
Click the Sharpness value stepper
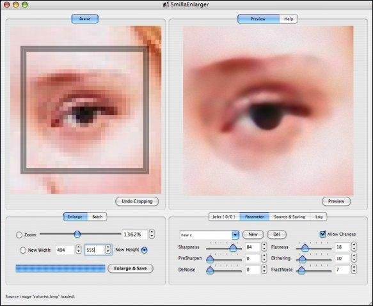264,247
